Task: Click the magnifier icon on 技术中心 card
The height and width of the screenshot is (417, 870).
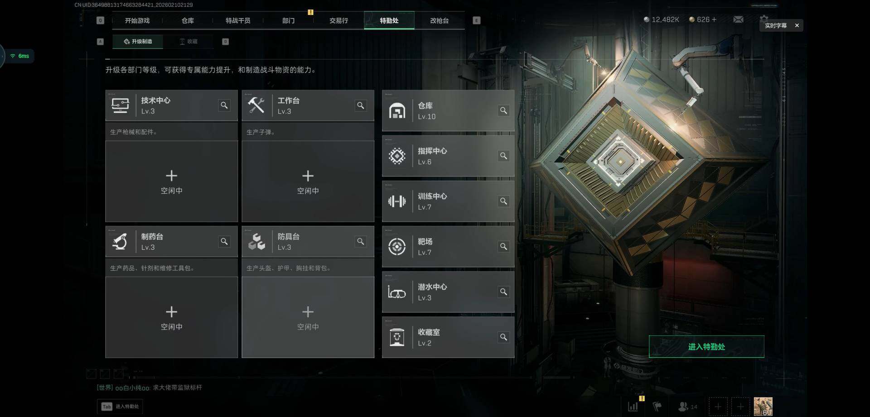Action: point(224,105)
